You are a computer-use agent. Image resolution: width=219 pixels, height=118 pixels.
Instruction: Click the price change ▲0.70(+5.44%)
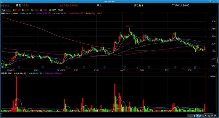coord(69,5)
